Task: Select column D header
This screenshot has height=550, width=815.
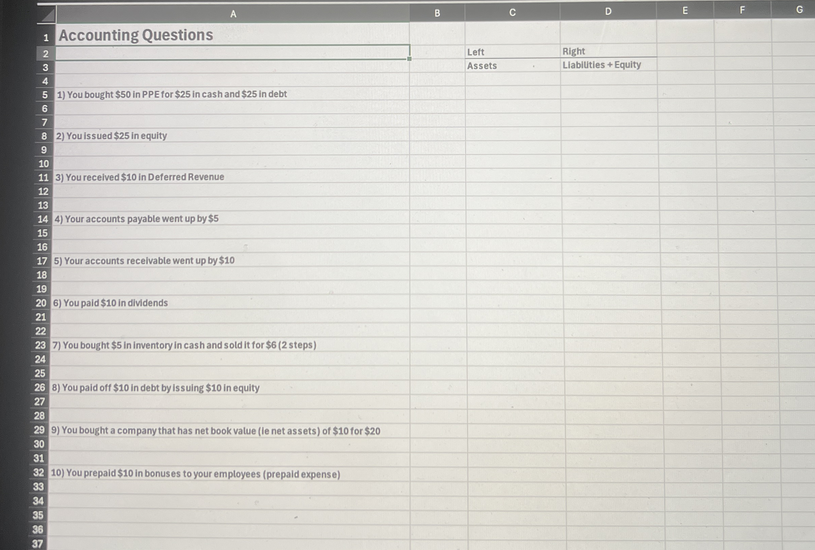Action: coord(608,12)
